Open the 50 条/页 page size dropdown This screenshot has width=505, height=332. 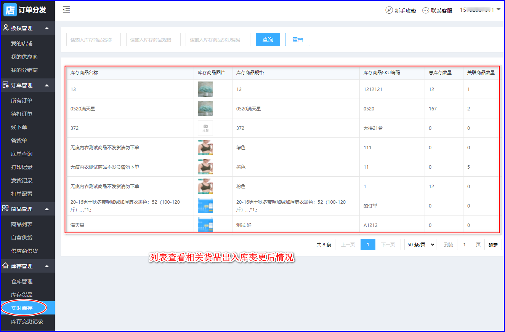coord(420,245)
